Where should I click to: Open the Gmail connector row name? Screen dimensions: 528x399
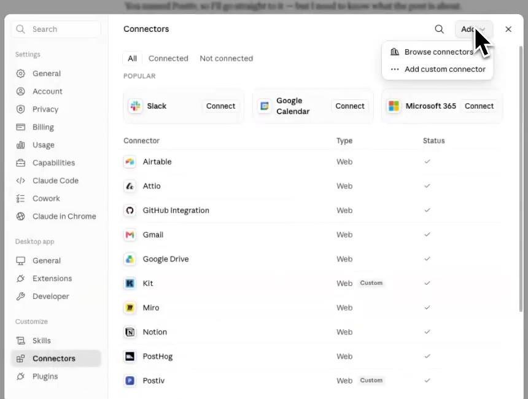pyautogui.click(x=153, y=234)
